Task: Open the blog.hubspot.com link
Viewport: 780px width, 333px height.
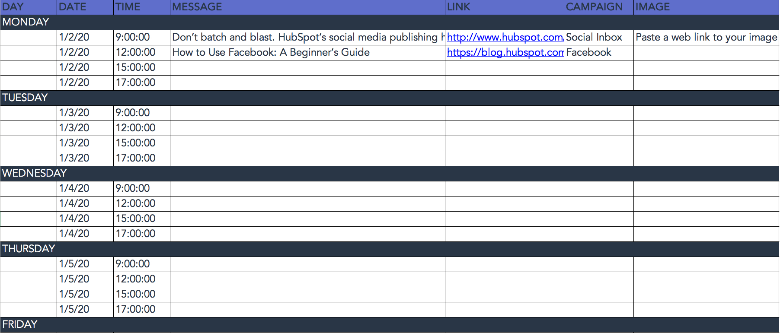Action: click(505, 53)
